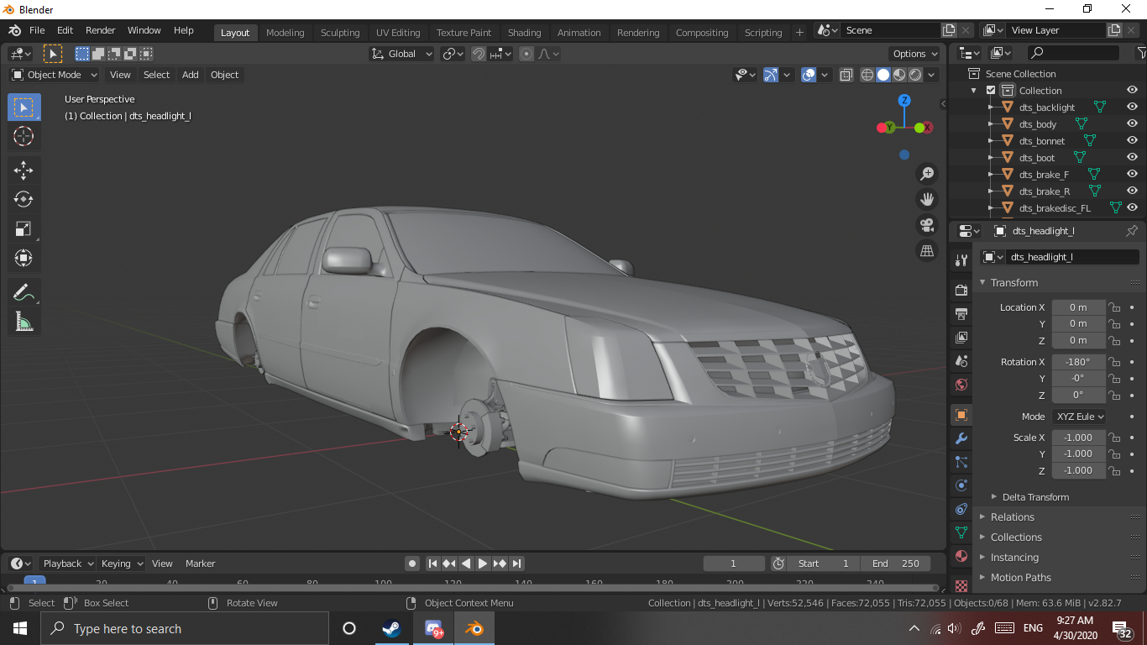This screenshot has width=1147, height=645.
Task: Toggle visibility of dts_brake_F
Action: click(x=1132, y=175)
